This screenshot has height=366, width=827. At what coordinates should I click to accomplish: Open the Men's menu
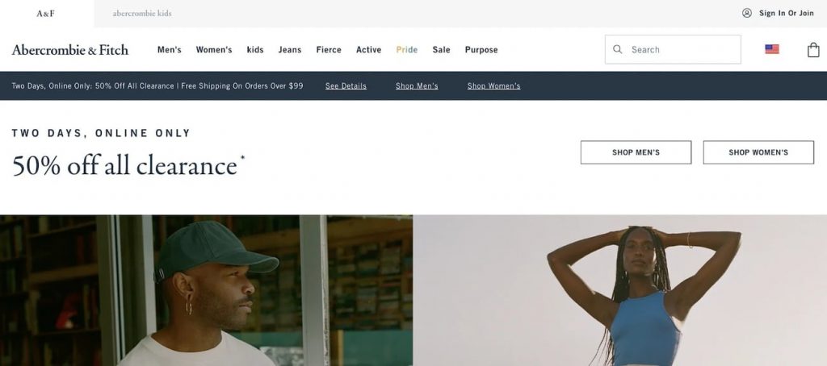click(x=170, y=49)
